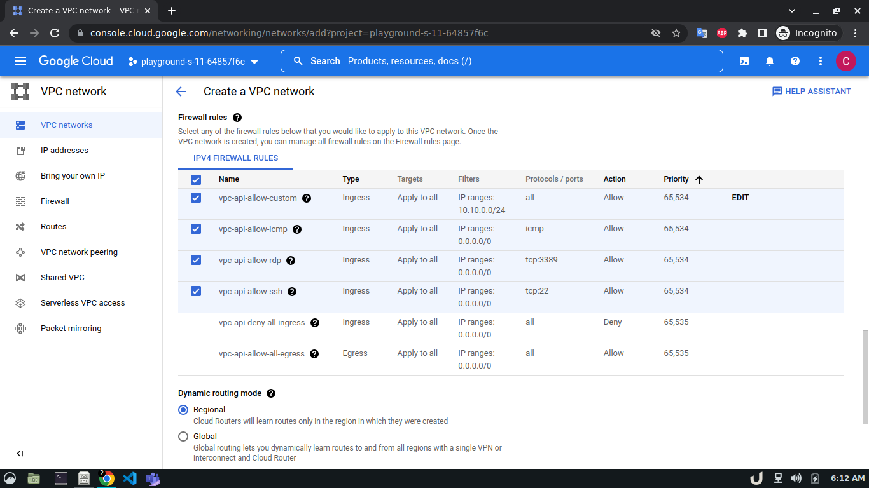Open Firewall in sidebar
Viewport: 869px width, 488px height.
tap(81, 201)
